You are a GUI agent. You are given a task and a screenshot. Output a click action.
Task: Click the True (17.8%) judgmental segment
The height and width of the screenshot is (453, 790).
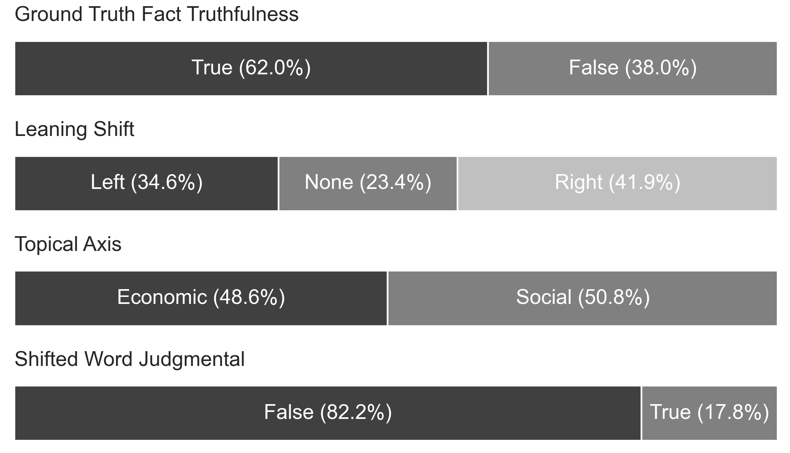[x=709, y=413]
